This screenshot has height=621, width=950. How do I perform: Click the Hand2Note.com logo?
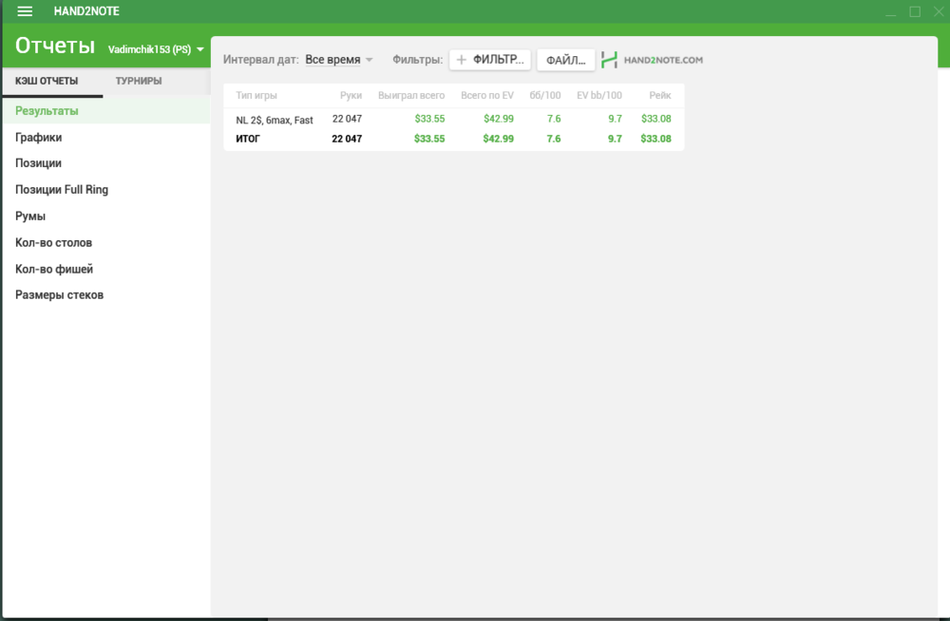pos(653,60)
